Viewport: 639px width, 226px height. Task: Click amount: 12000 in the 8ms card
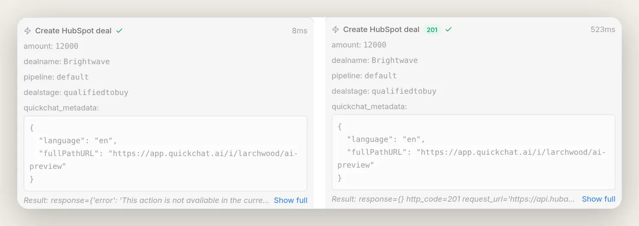[51, 46]
